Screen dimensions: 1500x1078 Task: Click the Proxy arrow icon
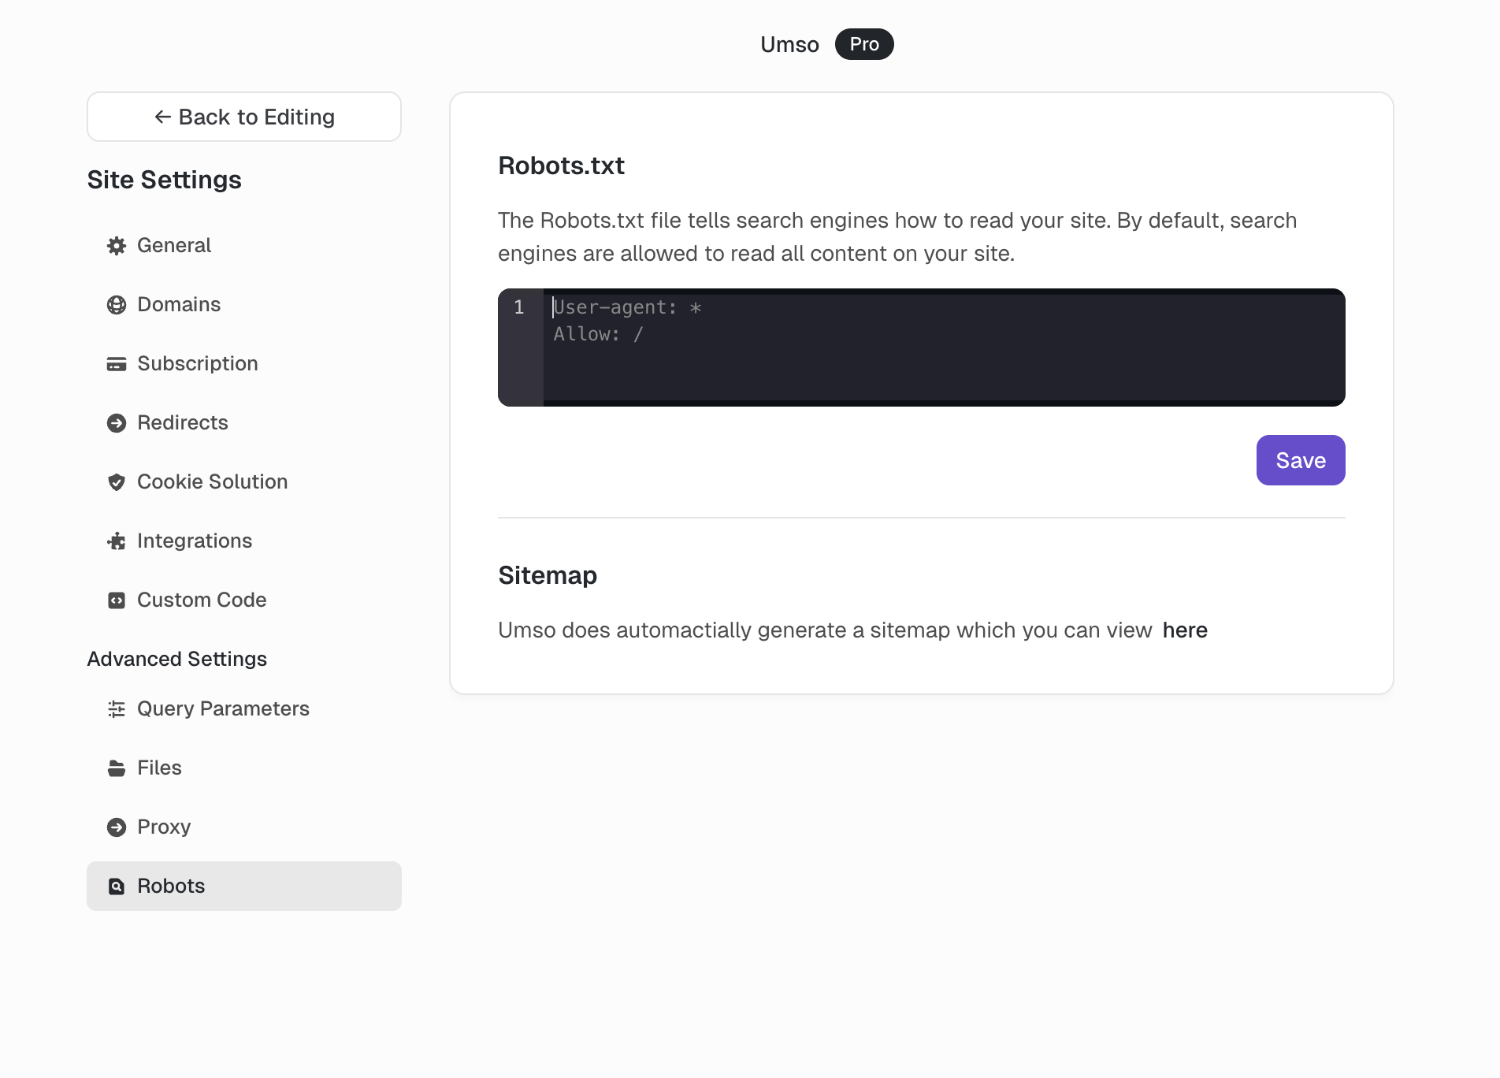point(117,827)
